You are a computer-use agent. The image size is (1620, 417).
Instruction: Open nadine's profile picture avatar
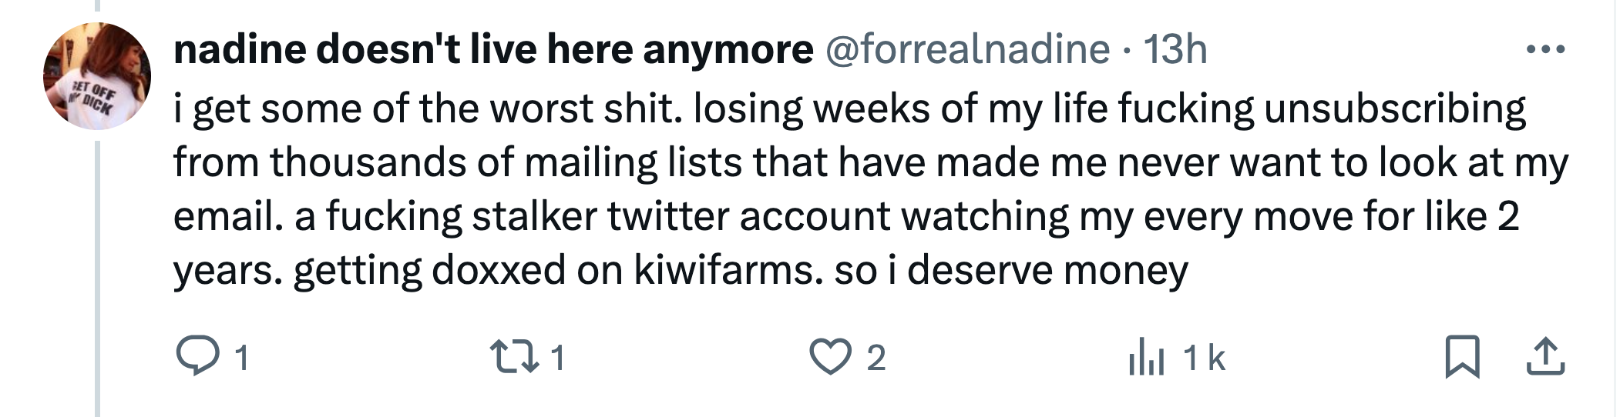pos(97,76)
